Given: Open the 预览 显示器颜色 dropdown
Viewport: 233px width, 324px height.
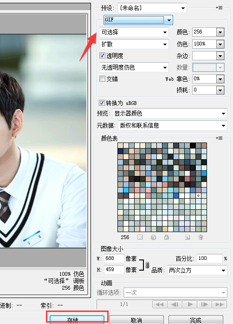Looking at the screenshot, I should click(x=169, y=113).
